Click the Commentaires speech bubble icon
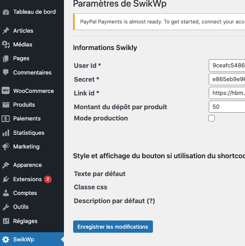 tap(6, 72)
